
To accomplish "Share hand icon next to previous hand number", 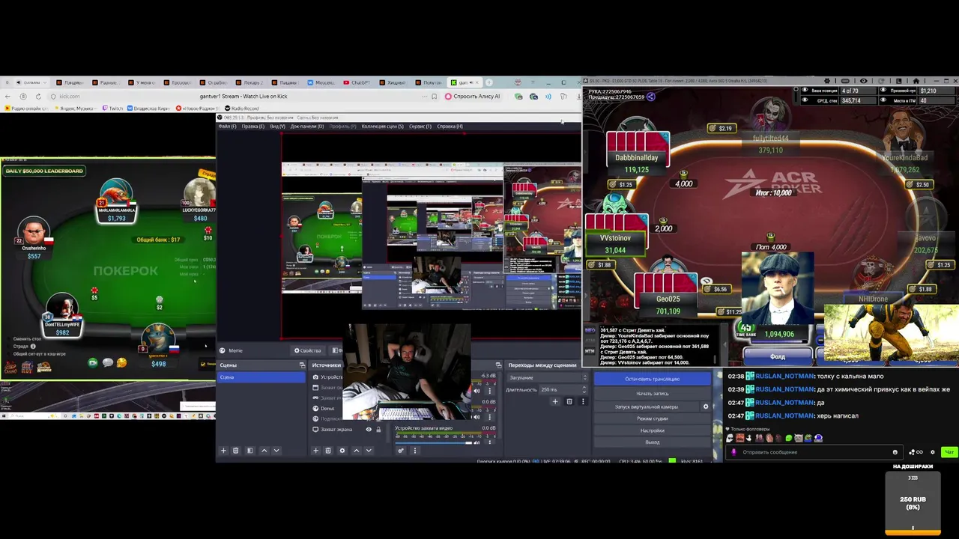I will click(x=651, y=97).
